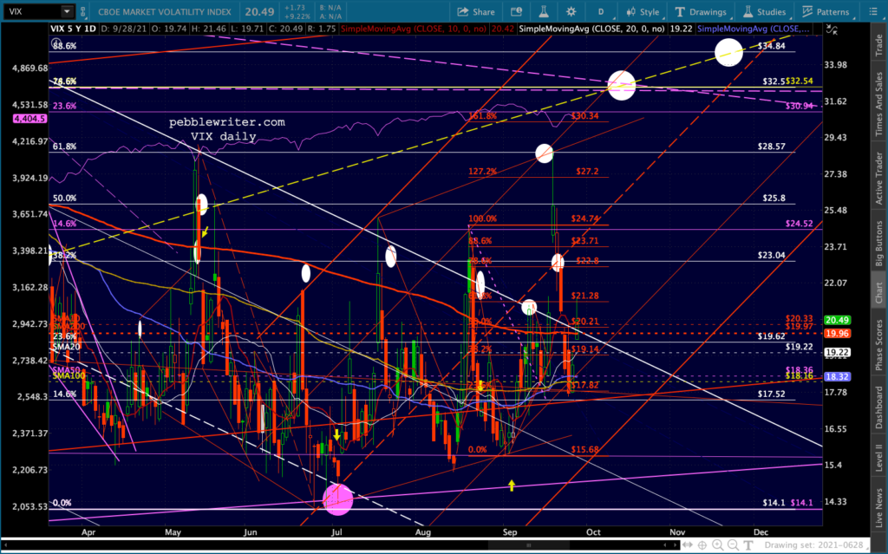Viewport: 888px width, 554px height.
Task: Click the large magenta circle marker near Jul
Action: 338,499
